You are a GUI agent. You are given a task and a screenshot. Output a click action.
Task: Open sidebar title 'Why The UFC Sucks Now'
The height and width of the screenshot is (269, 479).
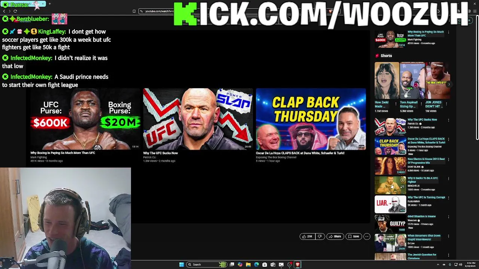pos(422,120)
